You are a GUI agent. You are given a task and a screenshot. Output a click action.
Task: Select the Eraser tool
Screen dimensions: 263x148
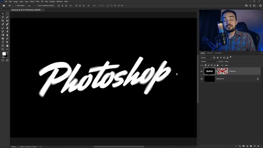pyautogui.click(x=7, y=31)
